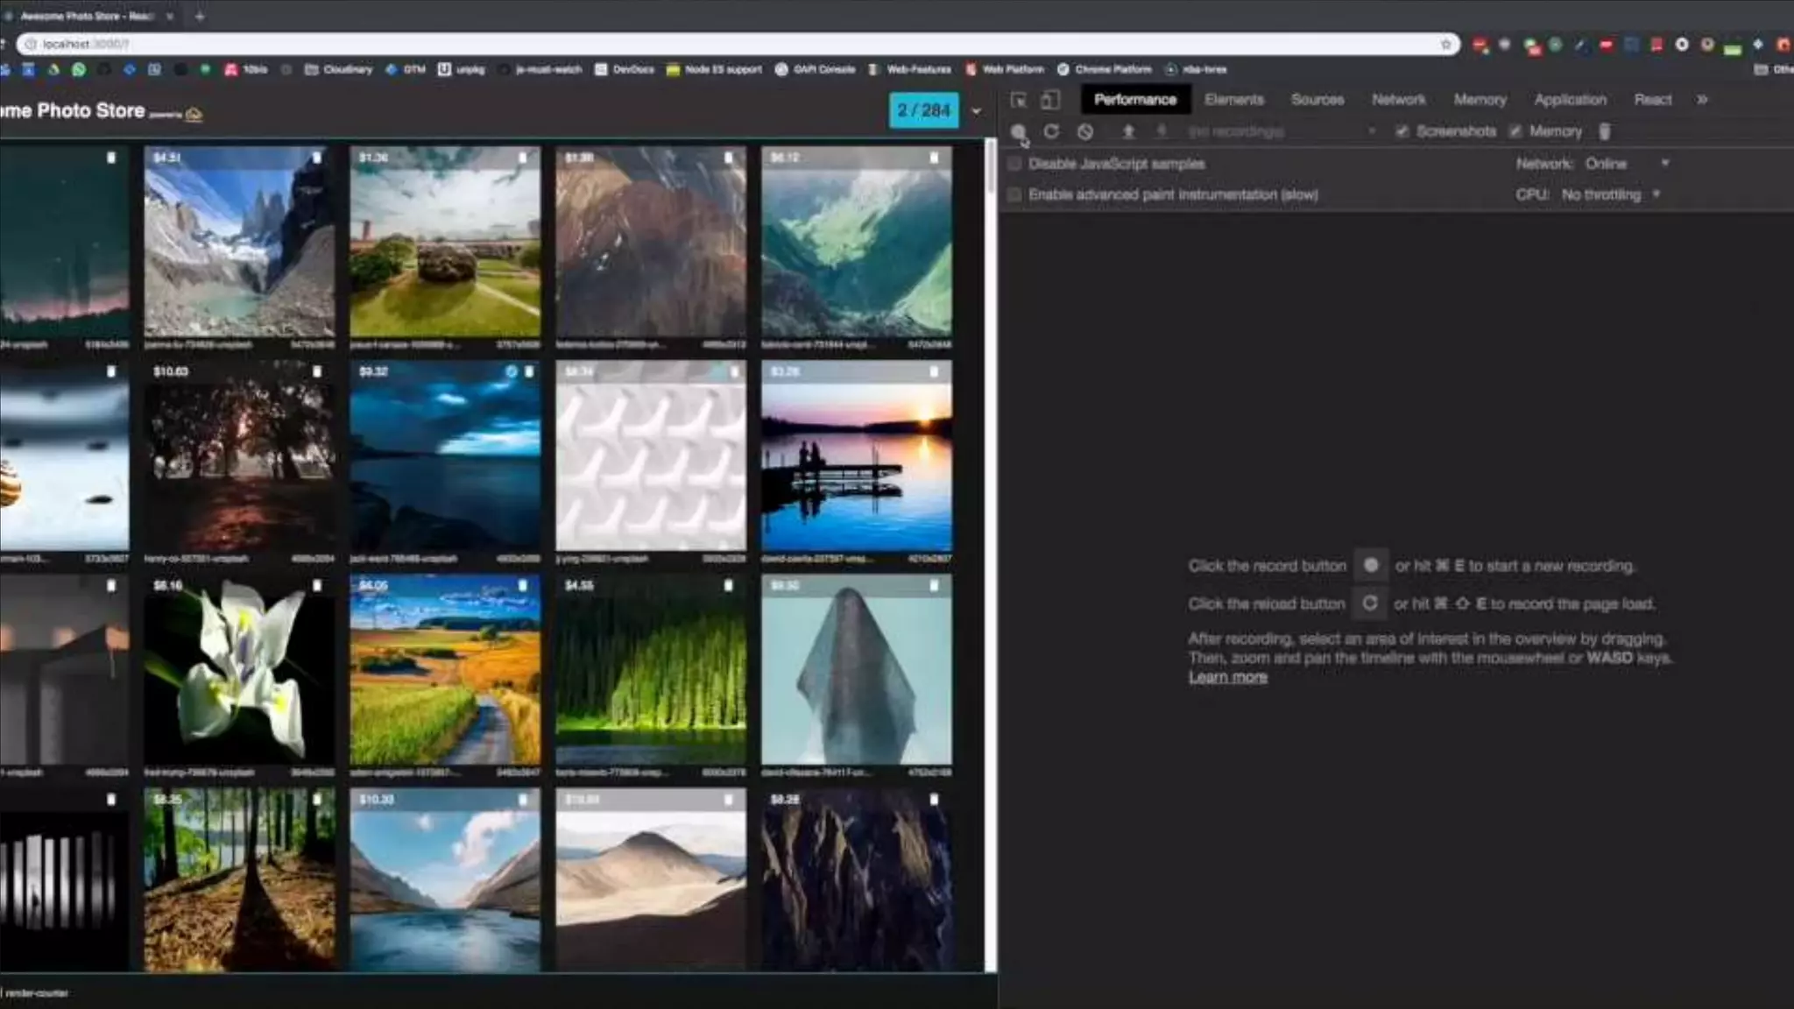Open the GTM bookmark

[x=405, y=69]
